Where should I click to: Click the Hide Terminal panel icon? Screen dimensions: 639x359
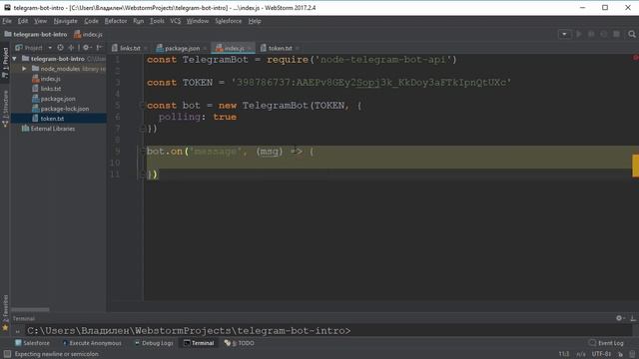pyautogui.click(x=632, y=318)
